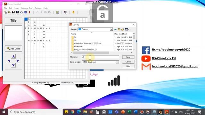Click the Open file folder icon in JCross toolbar
The image size is (205, 115).
click(x=9, y=12)
